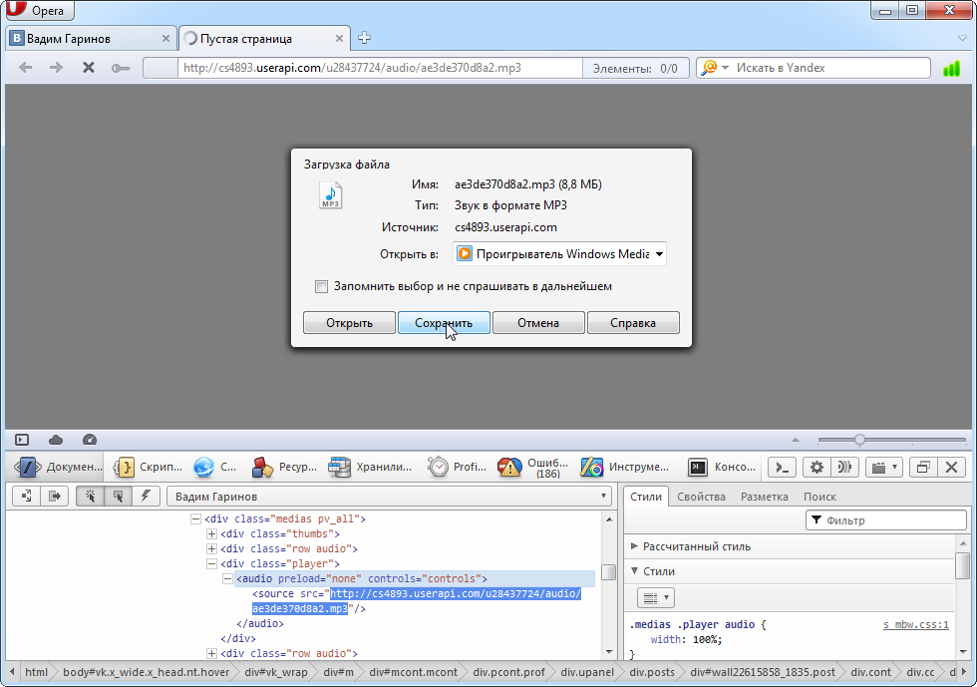Open the Консоль tab
This screenshot has height=687, width=977.
click(x=722, y=467)
